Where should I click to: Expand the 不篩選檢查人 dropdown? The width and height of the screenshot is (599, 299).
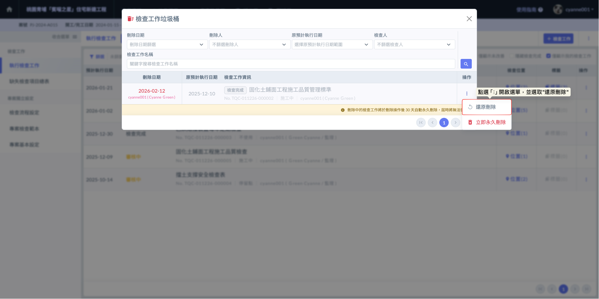pyautogui.click(x=414, y=45)
